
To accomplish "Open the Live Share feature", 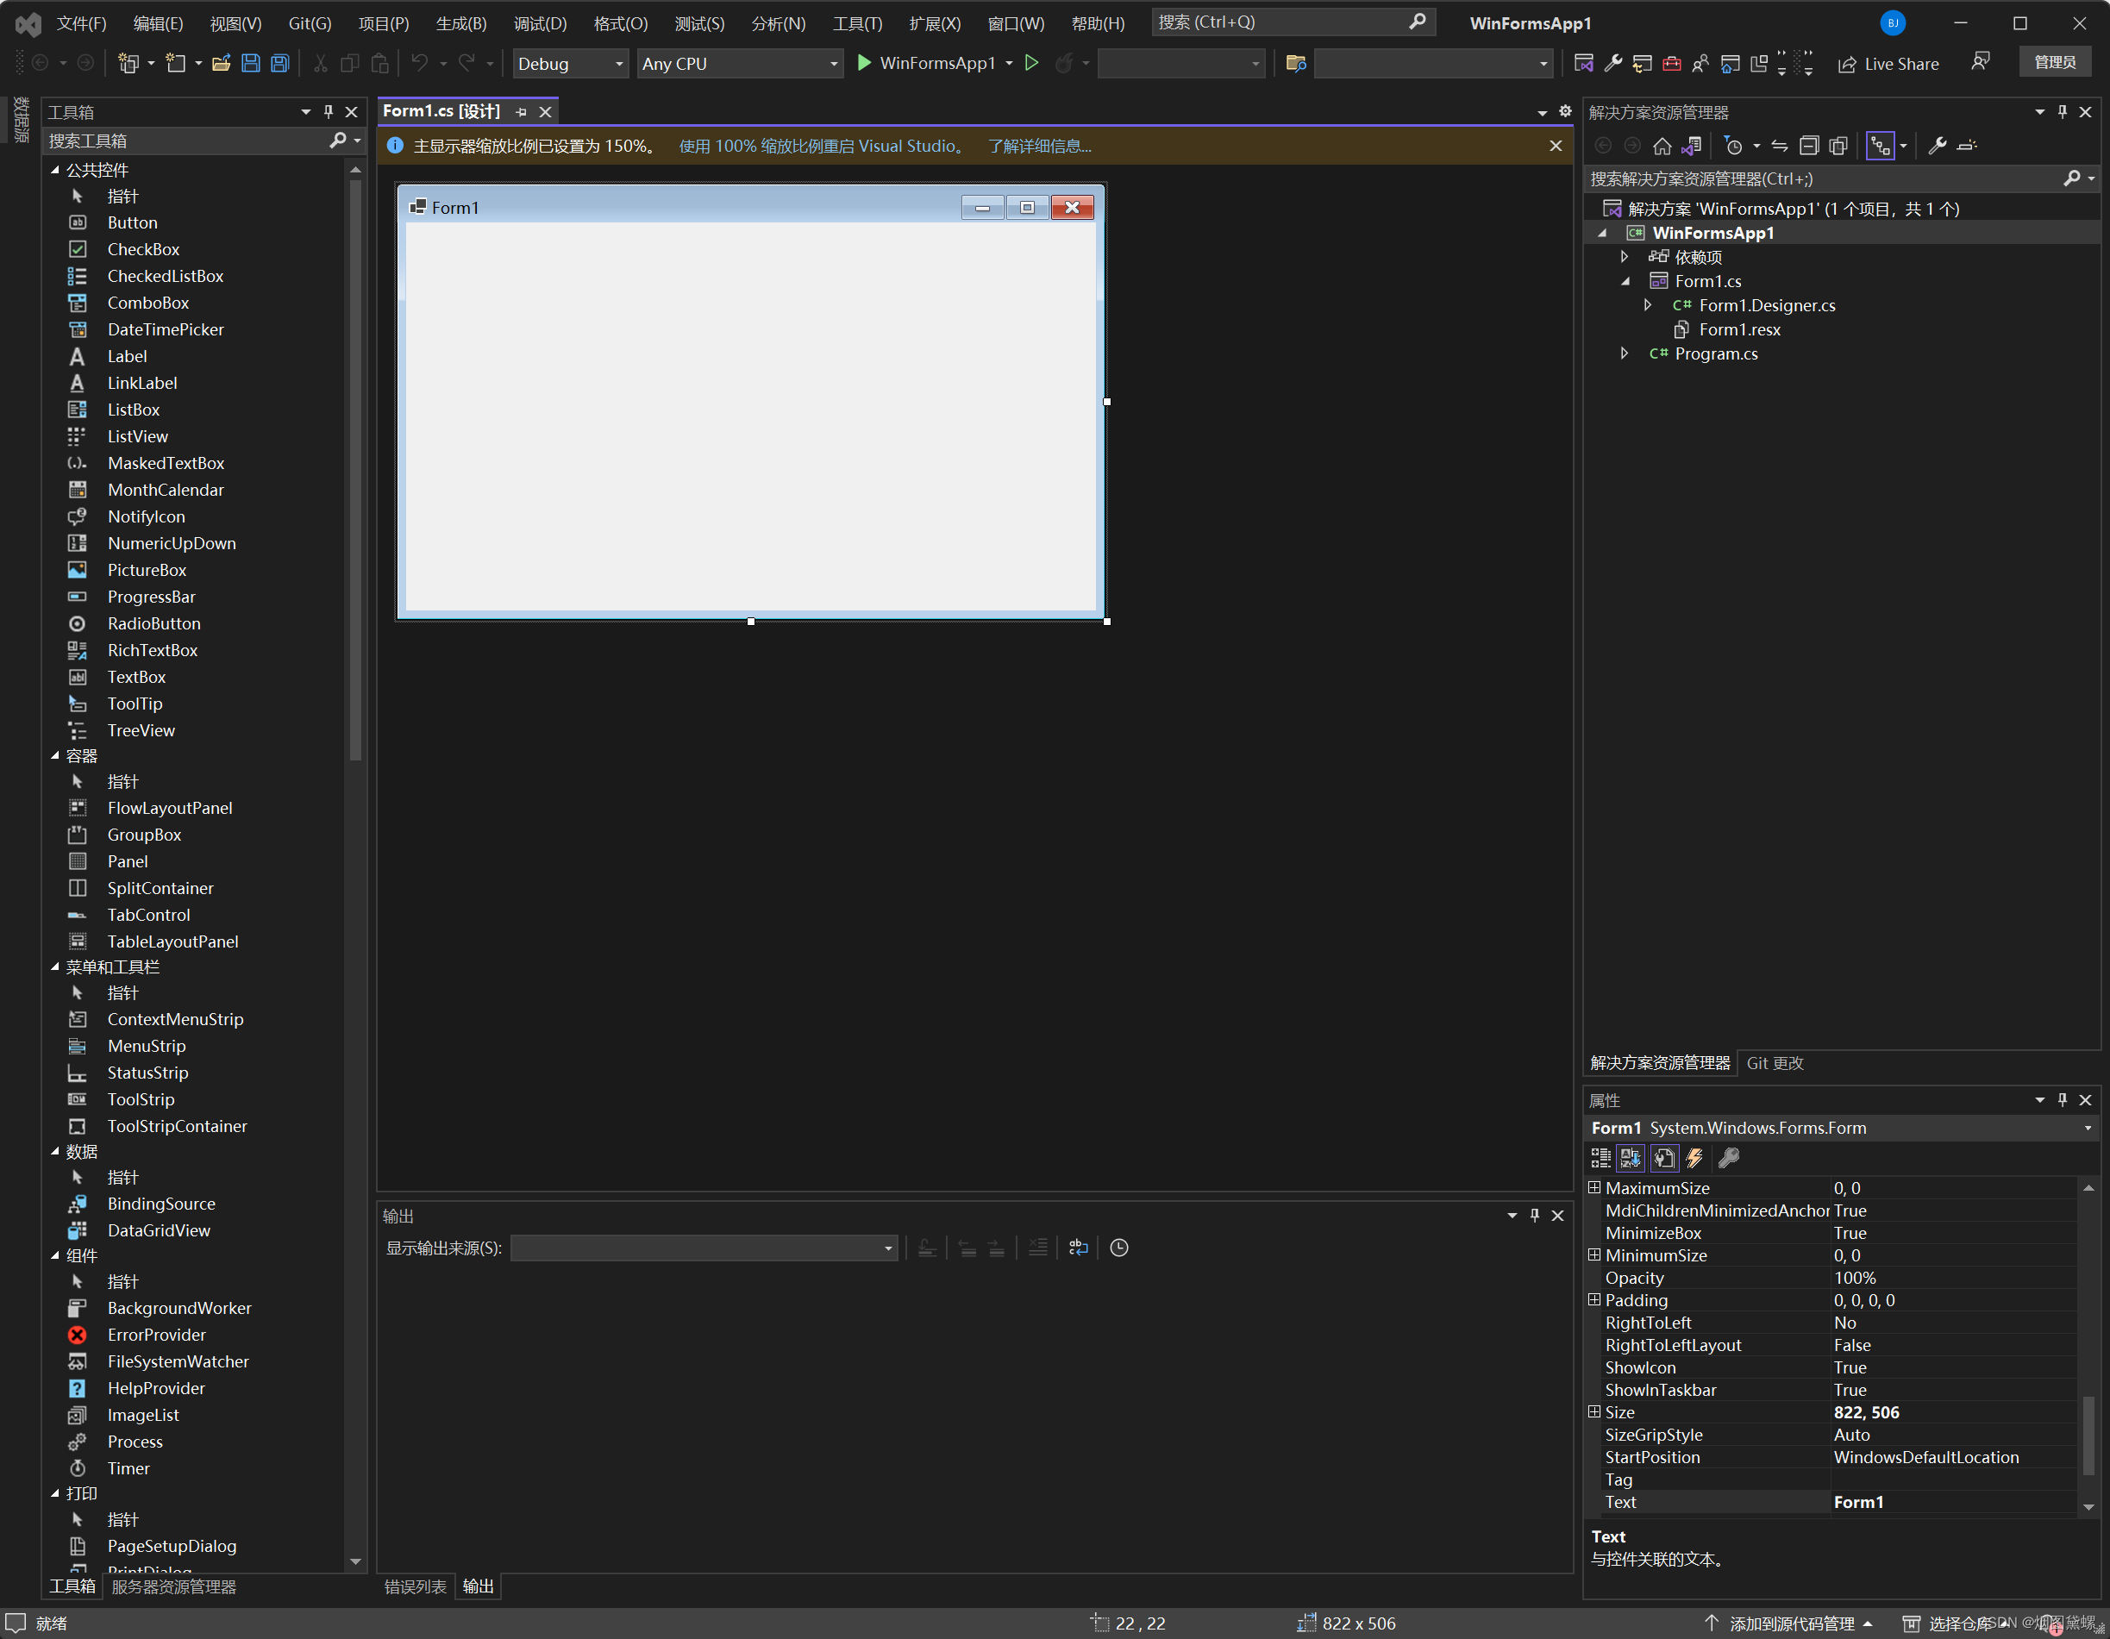I will pyautogui.click(x=1888, y=64).
